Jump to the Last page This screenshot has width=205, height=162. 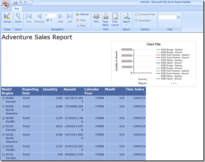(x=70, y=18)
